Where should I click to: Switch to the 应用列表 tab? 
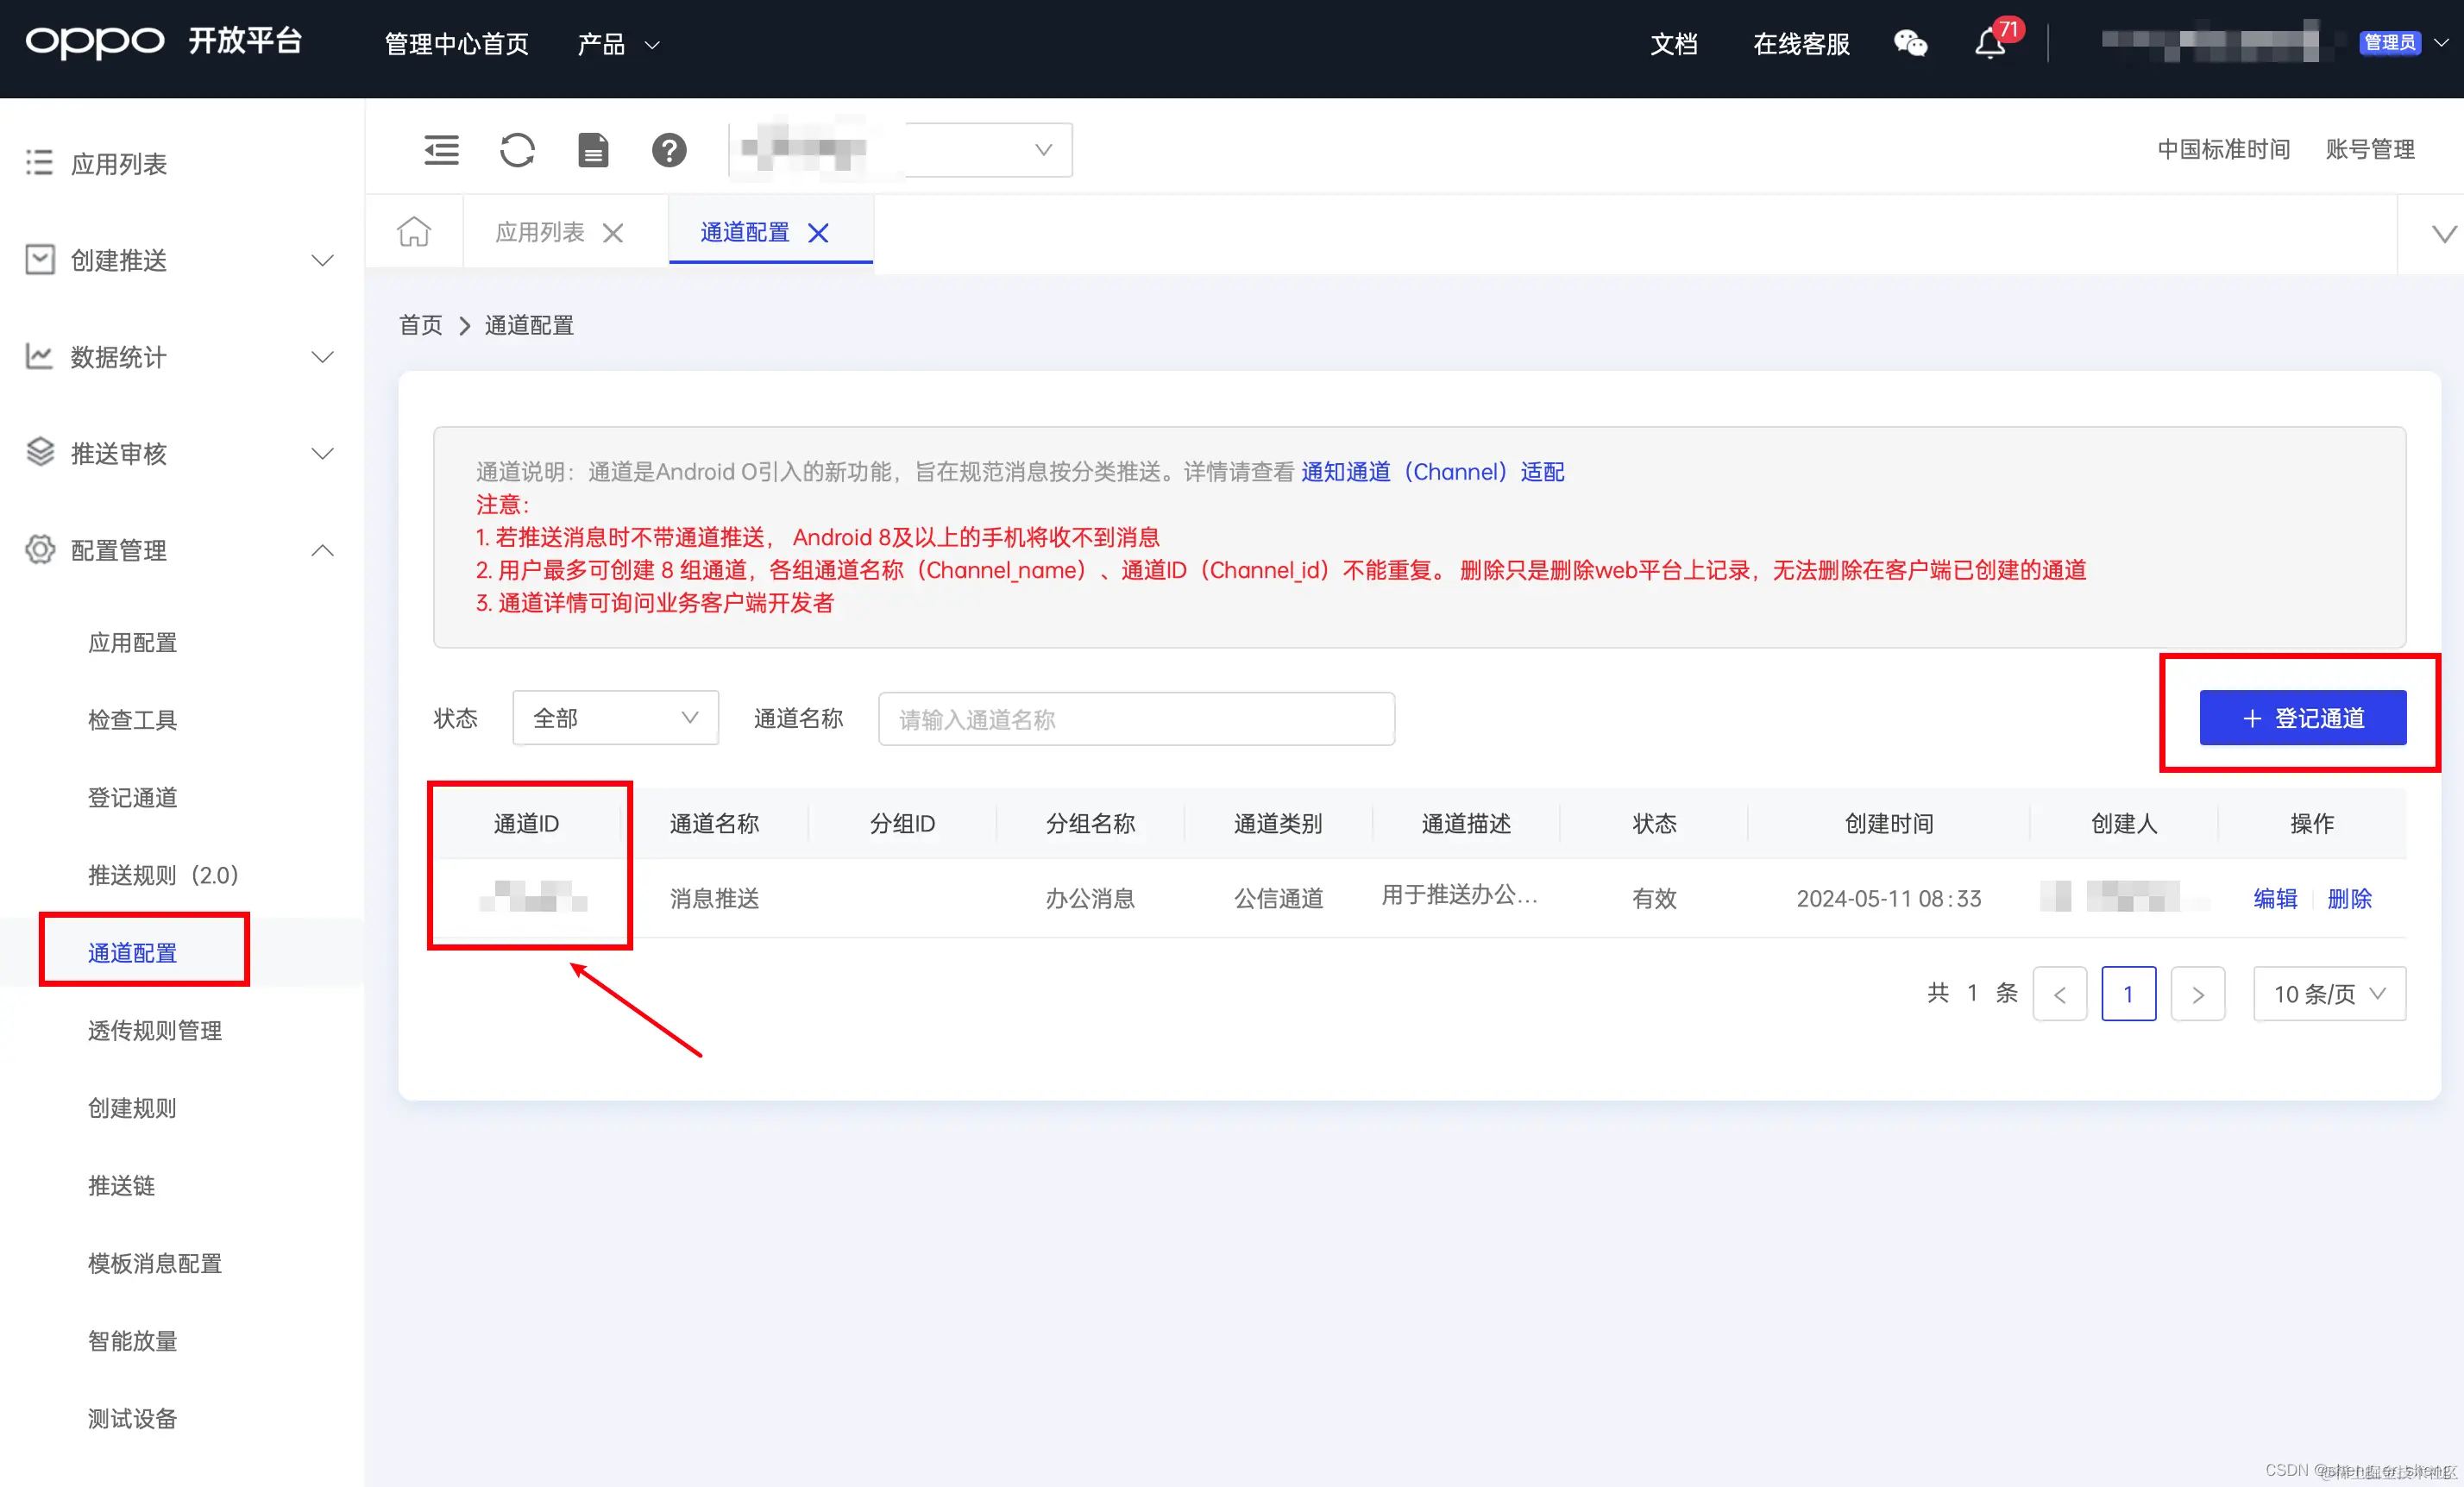pos(538,231)
